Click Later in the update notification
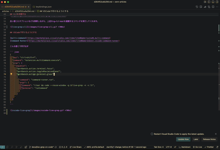This screenshot has height=150, width=220. click(196, 139)
